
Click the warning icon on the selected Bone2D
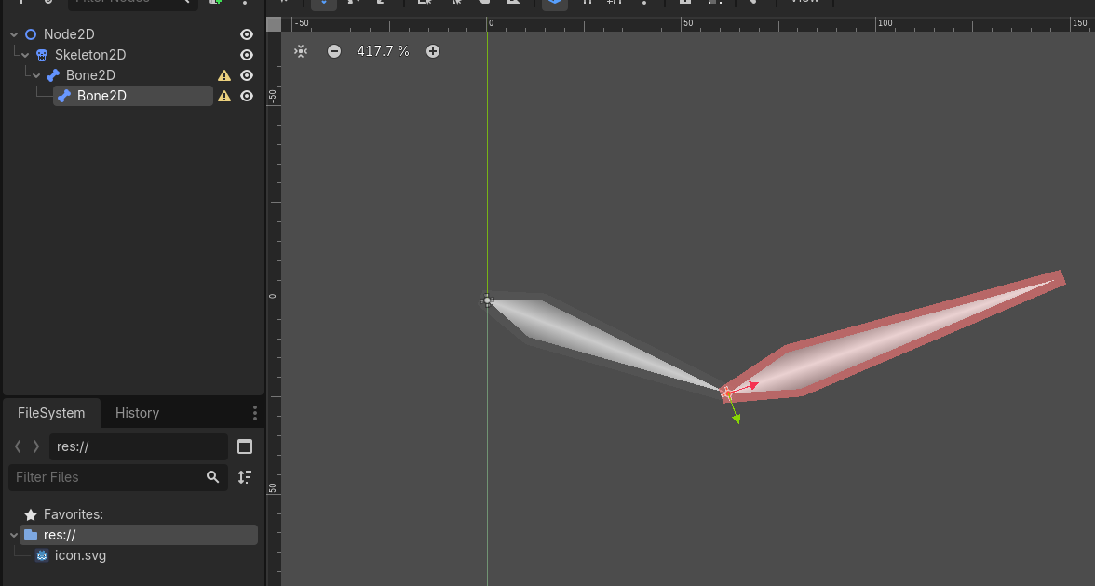[x=224, y=96]
